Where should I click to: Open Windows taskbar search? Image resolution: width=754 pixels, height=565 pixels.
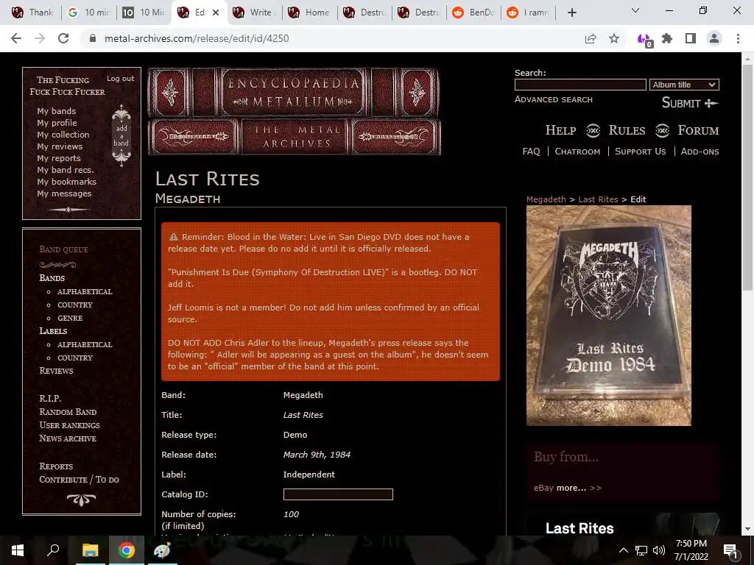(53, 550)
